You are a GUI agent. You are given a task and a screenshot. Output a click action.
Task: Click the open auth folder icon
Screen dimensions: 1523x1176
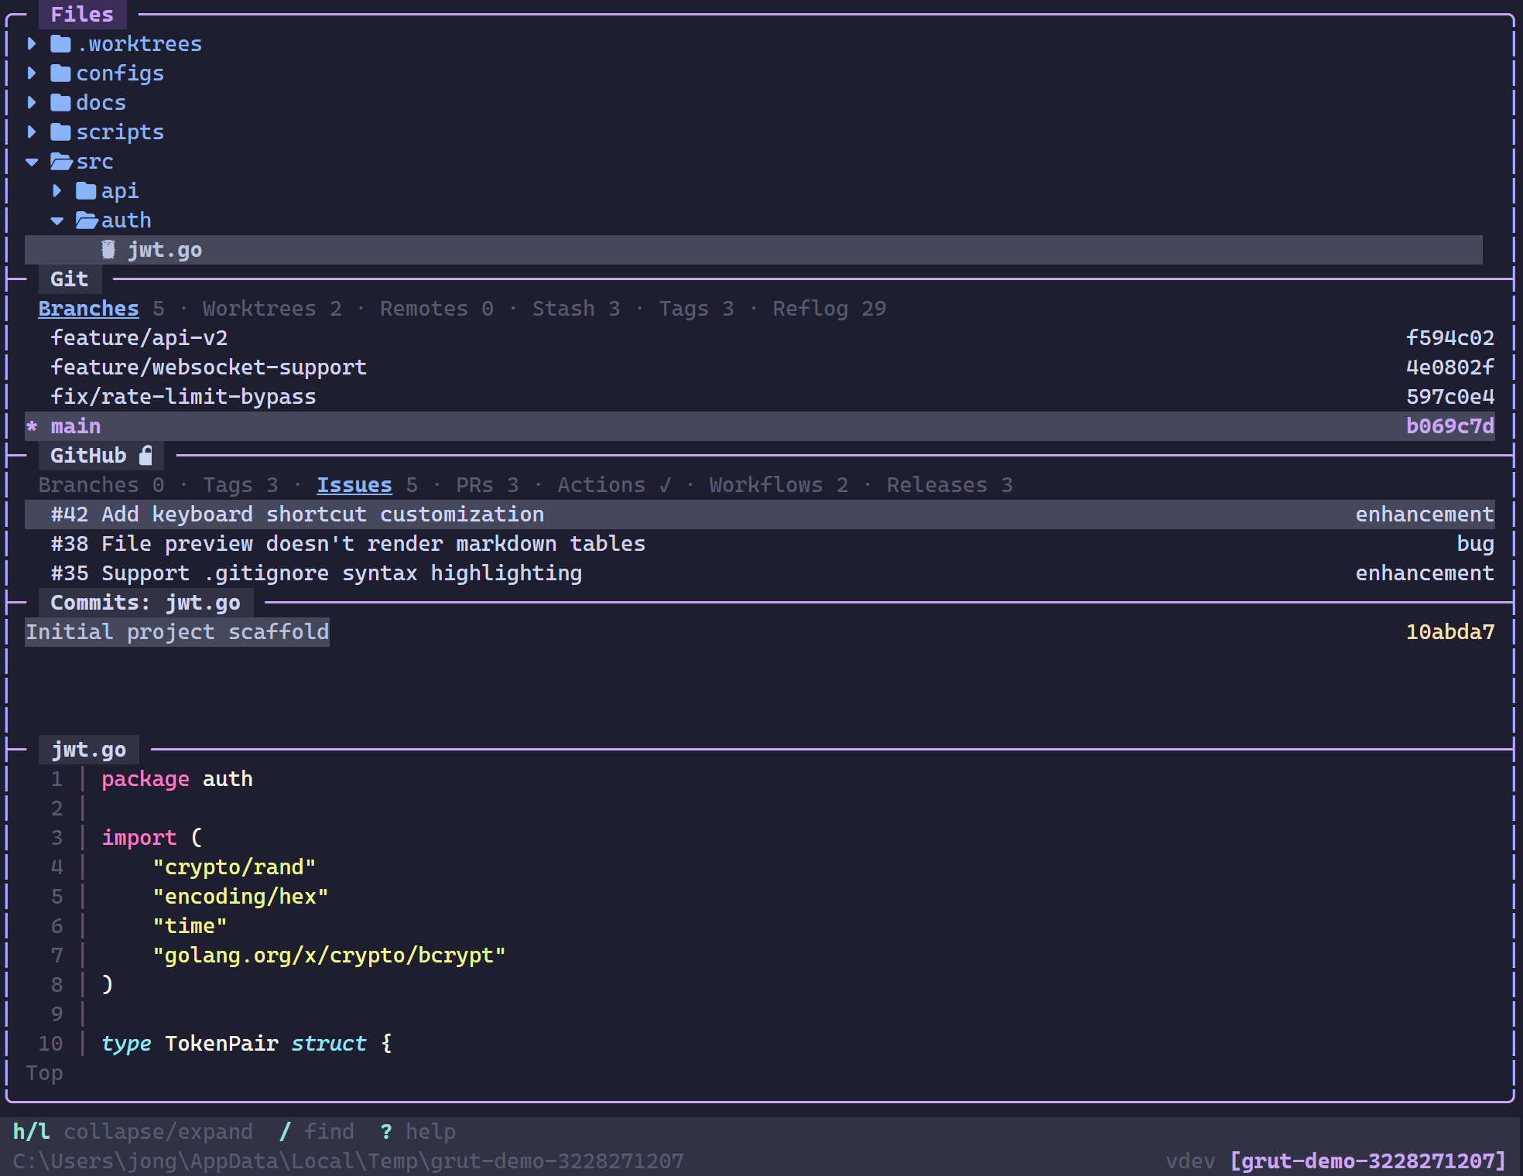87,220
